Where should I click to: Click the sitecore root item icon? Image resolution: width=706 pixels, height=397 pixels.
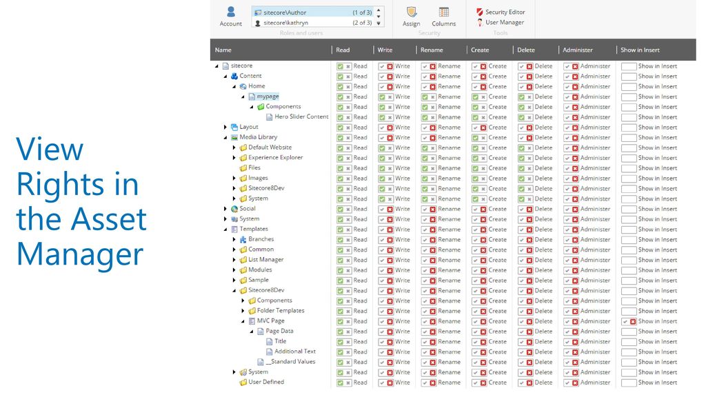225,66
